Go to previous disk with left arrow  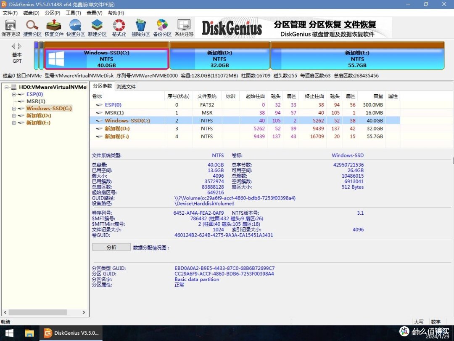tap(13, 46)
